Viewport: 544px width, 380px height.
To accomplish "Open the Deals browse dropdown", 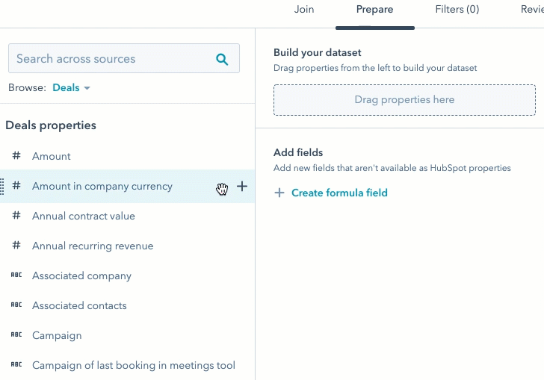I will click(71, 88).
